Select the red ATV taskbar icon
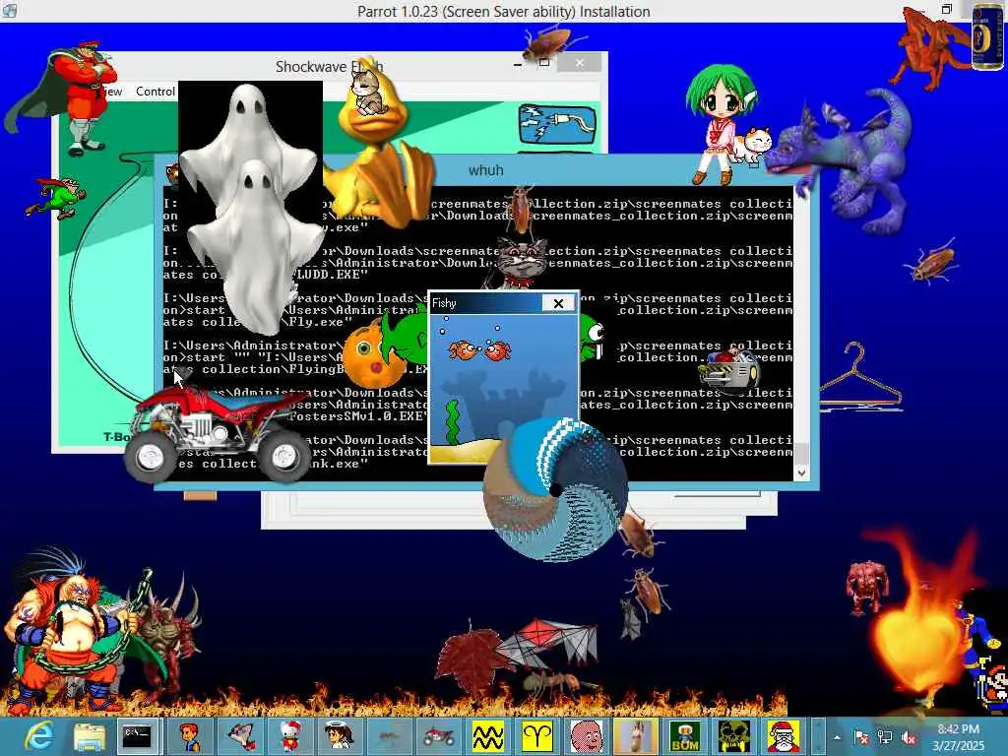 (x=438, y=736)
